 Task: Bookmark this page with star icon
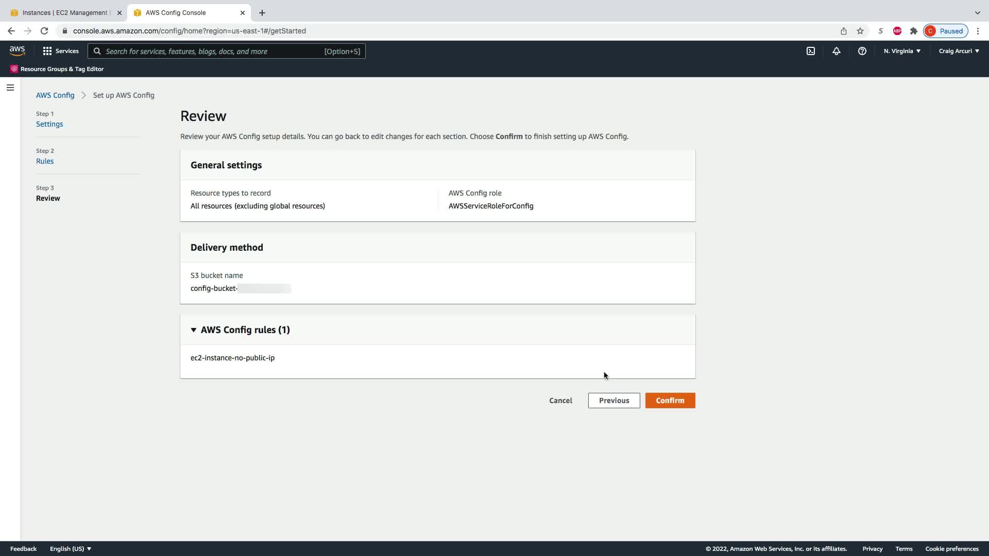coord(860,31)
